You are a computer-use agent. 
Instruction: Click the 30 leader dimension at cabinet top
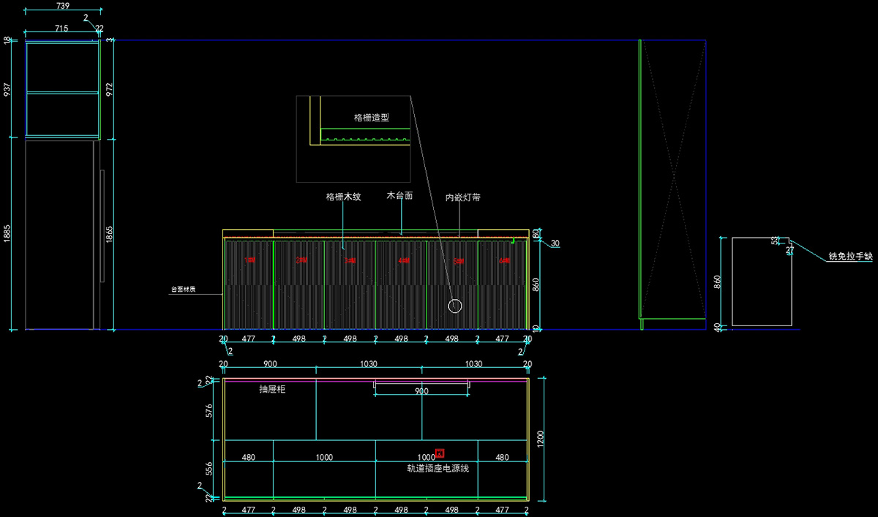pyautogui.click(x=555, y=244)
